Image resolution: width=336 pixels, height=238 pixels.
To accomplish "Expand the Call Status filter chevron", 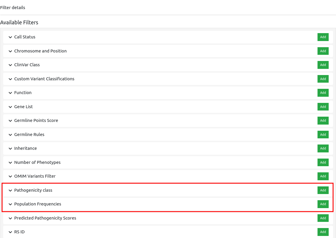I will click(10, 37).
